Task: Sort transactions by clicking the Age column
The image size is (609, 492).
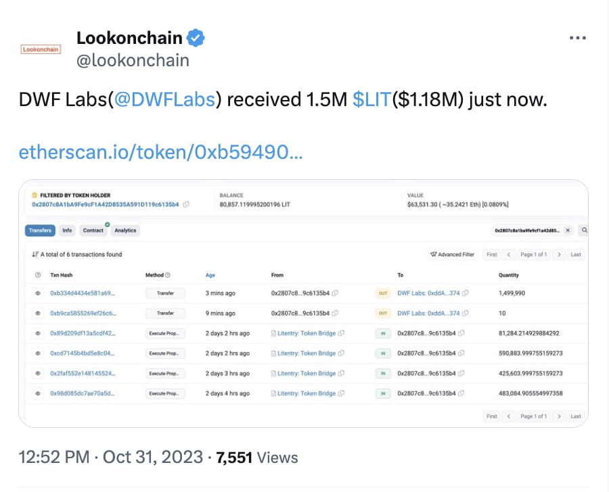Action: pos(210,275)
